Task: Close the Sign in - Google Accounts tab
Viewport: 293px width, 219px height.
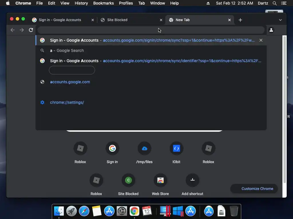Action: [x=93, y=20]
